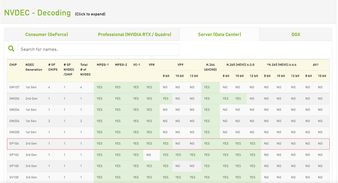
Task: Click the NDEC Generation column header
Action: tap(34, 67)
